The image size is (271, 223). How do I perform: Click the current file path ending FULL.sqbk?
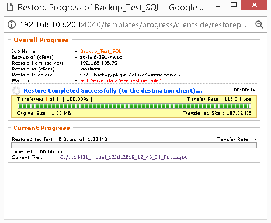124,157
